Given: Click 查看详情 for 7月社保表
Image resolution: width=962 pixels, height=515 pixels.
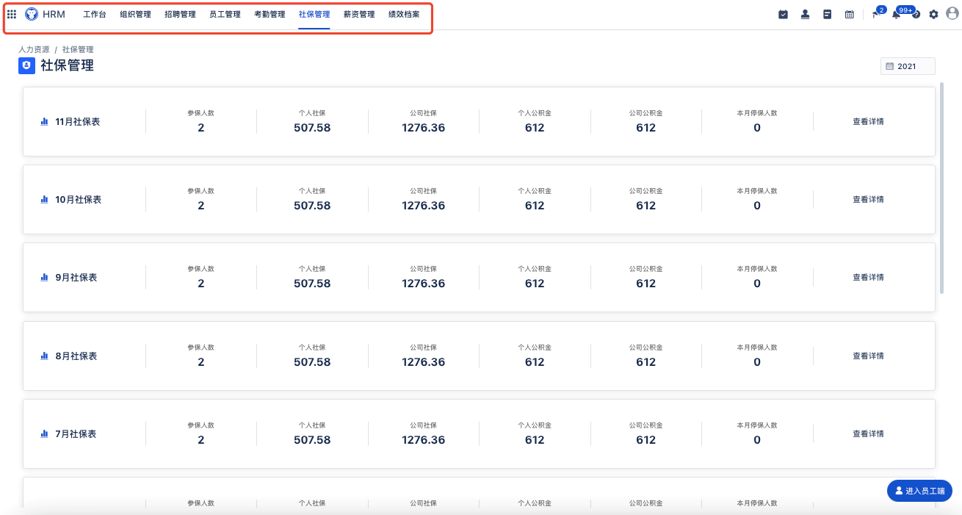Looking at the screenshot, I should (x=868, y=433).
